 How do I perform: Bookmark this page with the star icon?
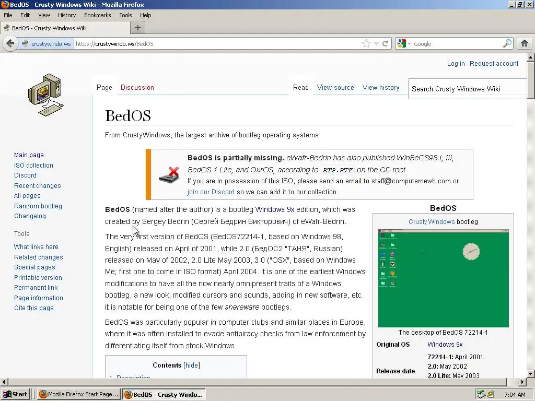366,44
